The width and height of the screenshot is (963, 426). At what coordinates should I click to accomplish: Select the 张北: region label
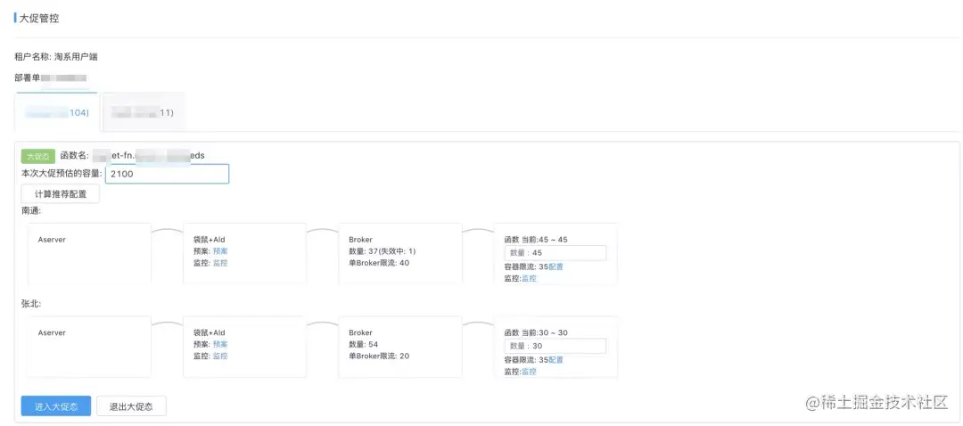pos(31,304)
